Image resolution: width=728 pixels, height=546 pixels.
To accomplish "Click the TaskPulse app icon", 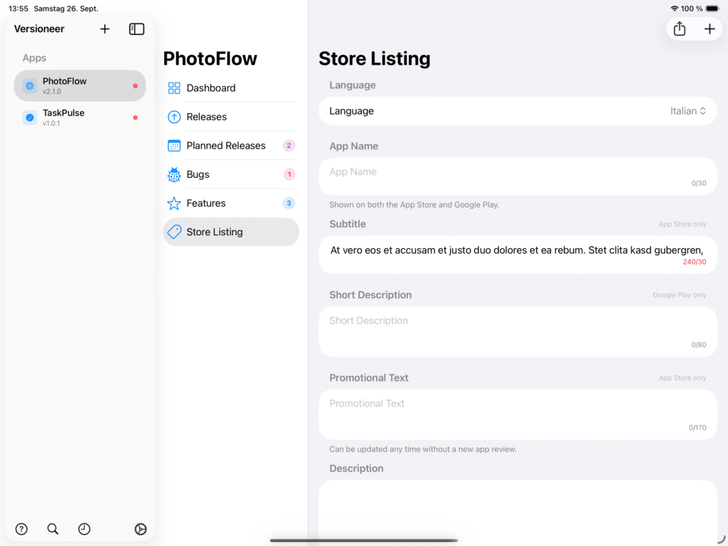I will tap(30, 117).
